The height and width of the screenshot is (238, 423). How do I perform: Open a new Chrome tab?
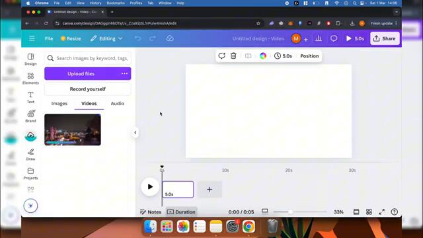click(112, 12)
